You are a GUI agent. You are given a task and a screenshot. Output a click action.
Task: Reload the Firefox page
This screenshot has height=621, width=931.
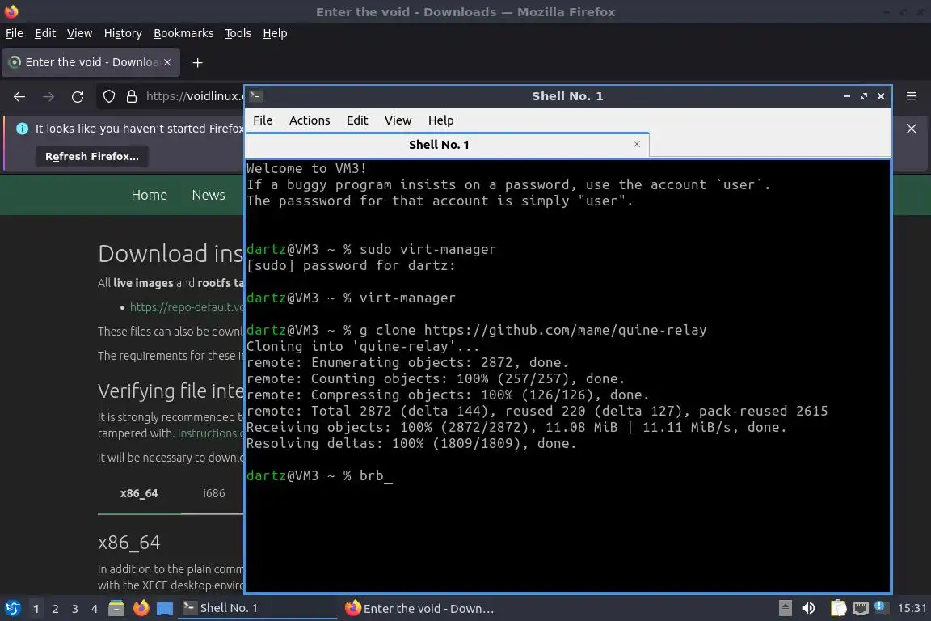coord(78,97)
